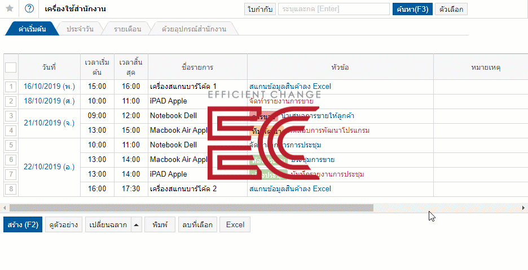The width and height of the screenshot is (528, 270).
Task: Click the horizontal scrollbar thumb
Action: point(191,208)
